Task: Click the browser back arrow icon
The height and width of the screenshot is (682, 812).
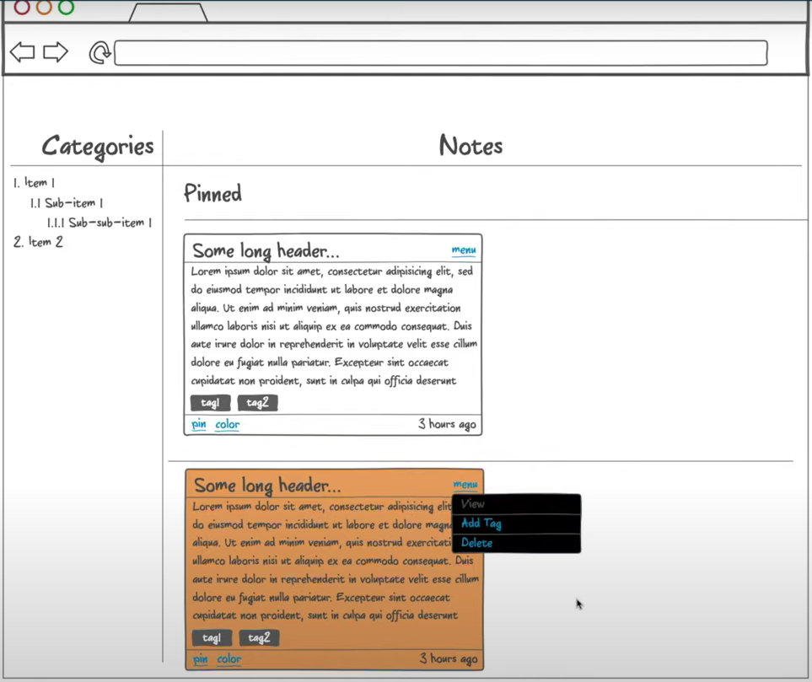Action: [22, 52]
